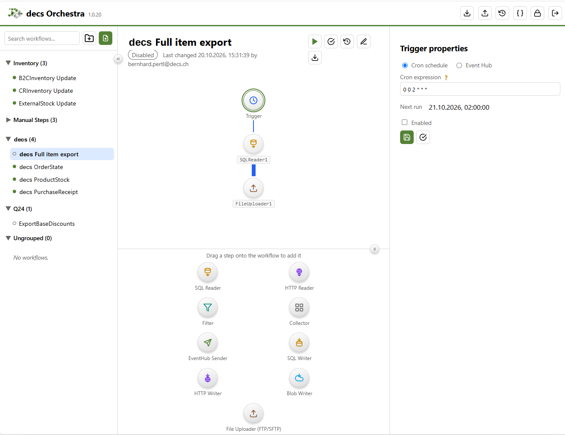This screenshot has width=565, height=435.
Task: Collapse the decs (4) group
Action: pyautogui.click(x=8, y=139)
